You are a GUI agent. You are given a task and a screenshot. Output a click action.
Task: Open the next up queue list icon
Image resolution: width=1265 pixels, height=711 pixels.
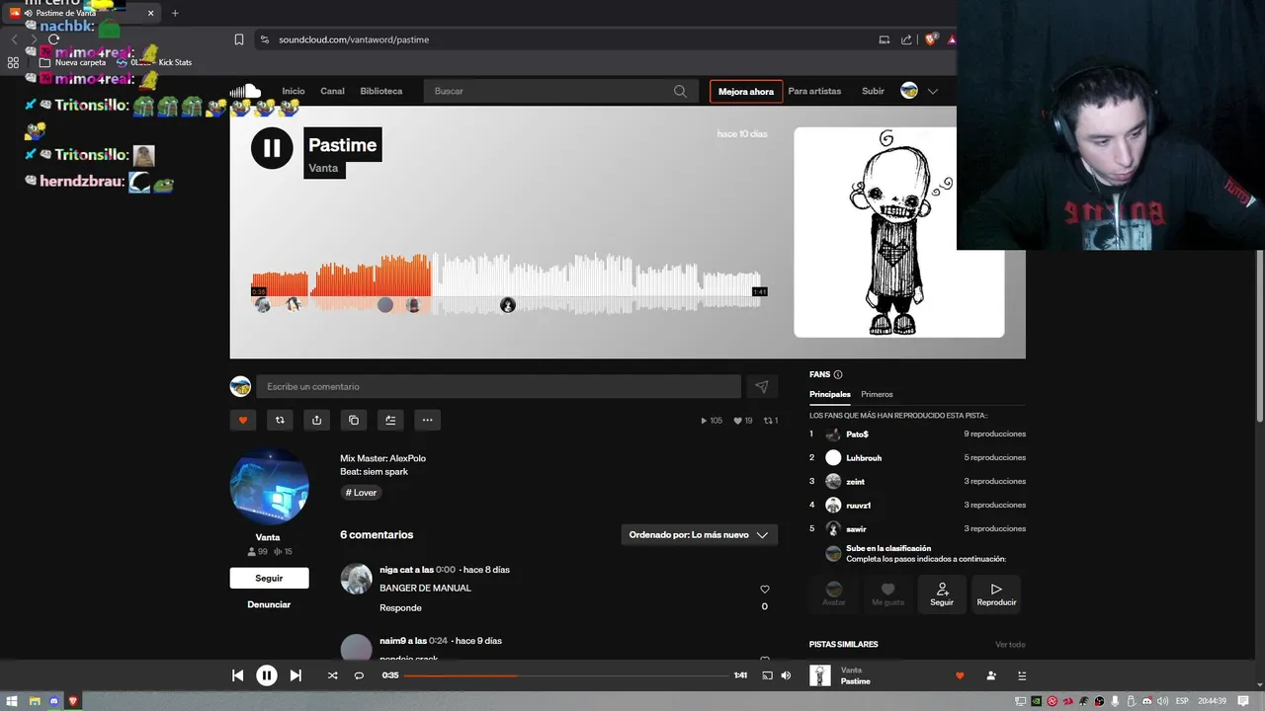1022,675
